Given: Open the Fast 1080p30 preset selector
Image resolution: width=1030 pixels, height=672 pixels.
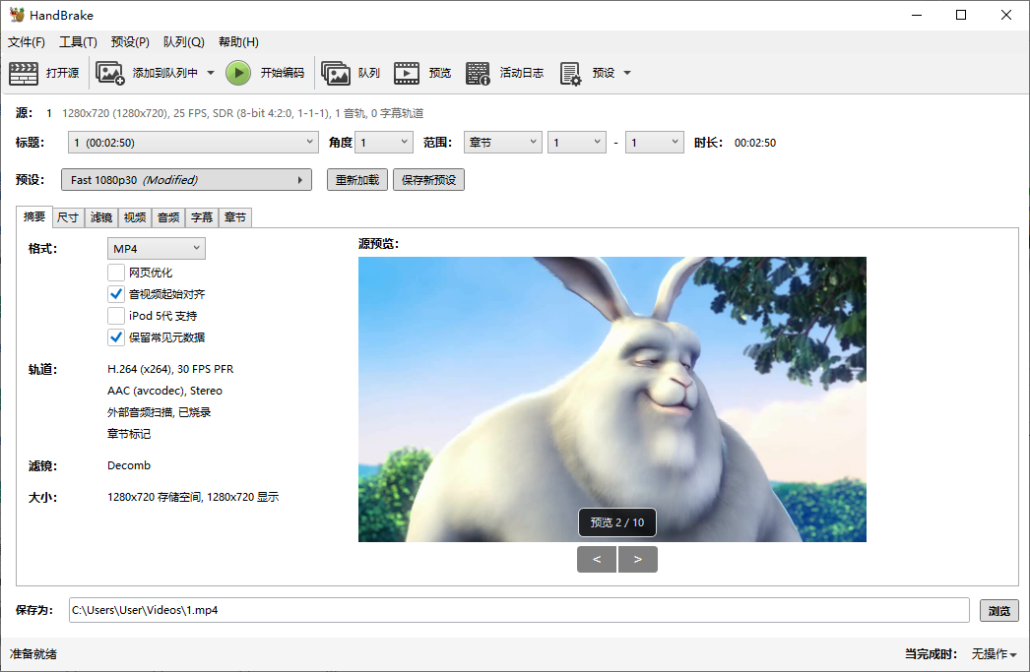Looking at the screenshot, I should click(x=186, y=180).
